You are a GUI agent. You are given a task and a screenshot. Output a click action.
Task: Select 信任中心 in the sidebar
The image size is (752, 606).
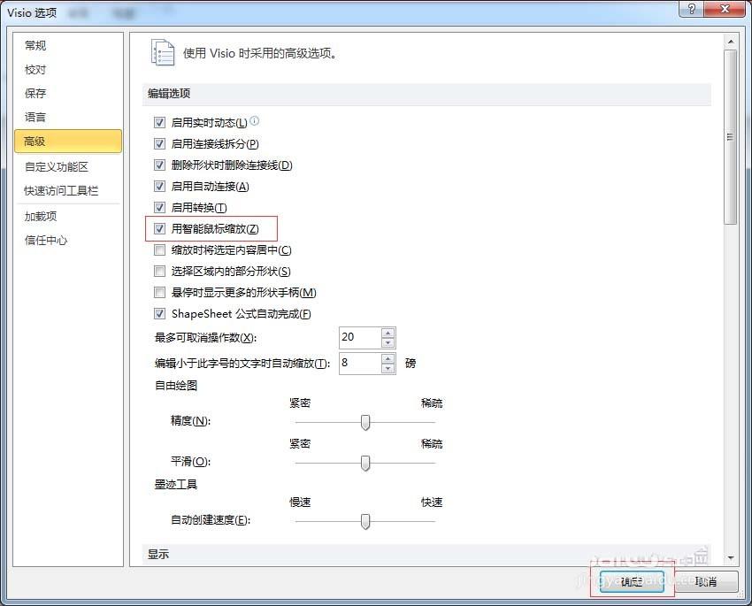(x=46, y=240)
